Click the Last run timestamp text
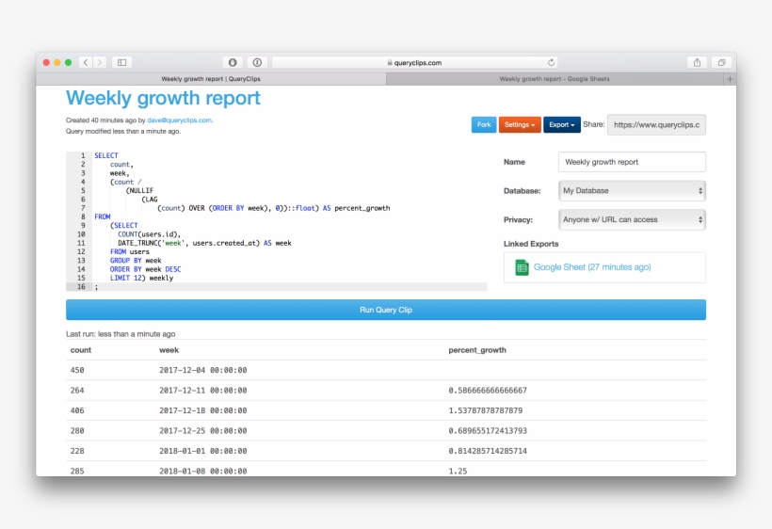The height and width of the screenshot is (529, 772). [x=121, y=334]
